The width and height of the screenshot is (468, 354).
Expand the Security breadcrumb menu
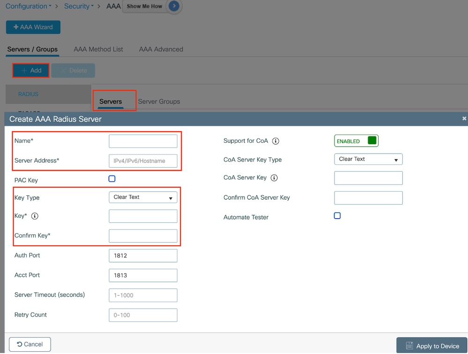click(79, 6)
